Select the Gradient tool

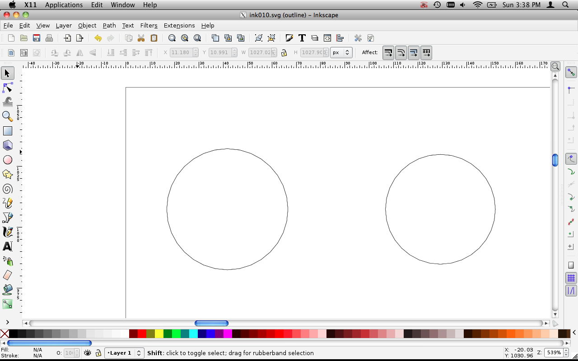8,304
